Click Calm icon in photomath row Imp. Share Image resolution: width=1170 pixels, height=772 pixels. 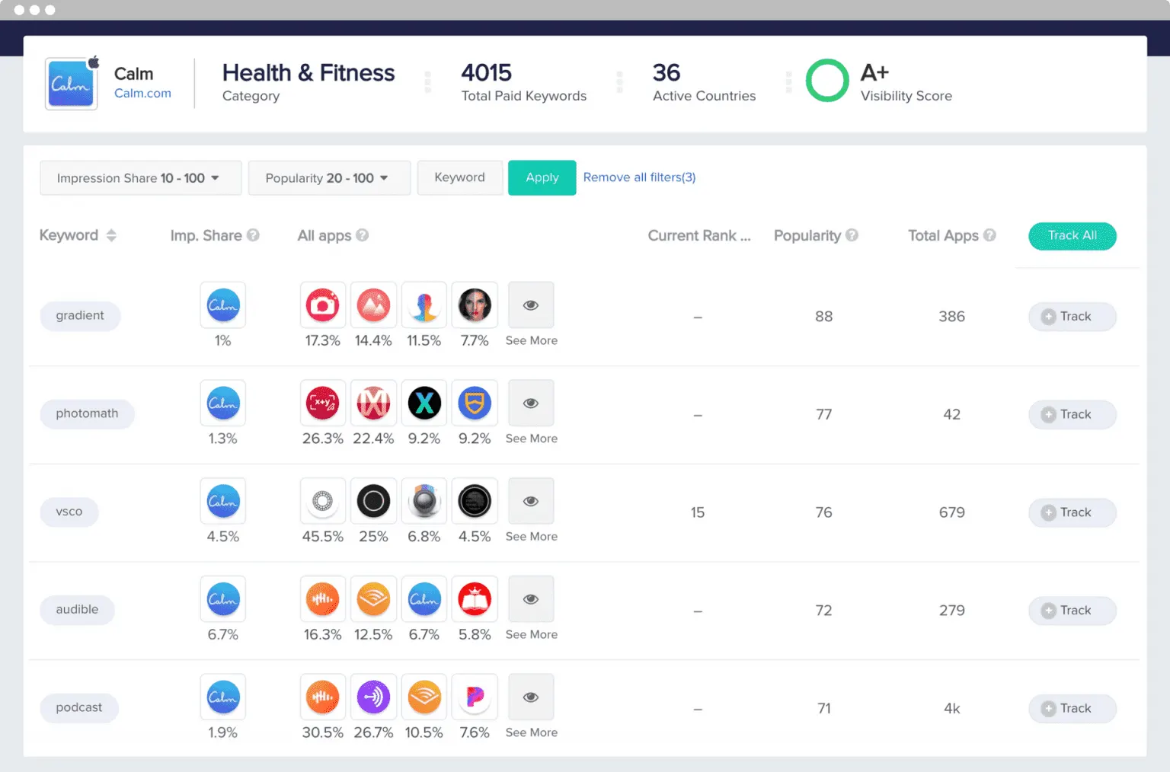pos(223,404)
